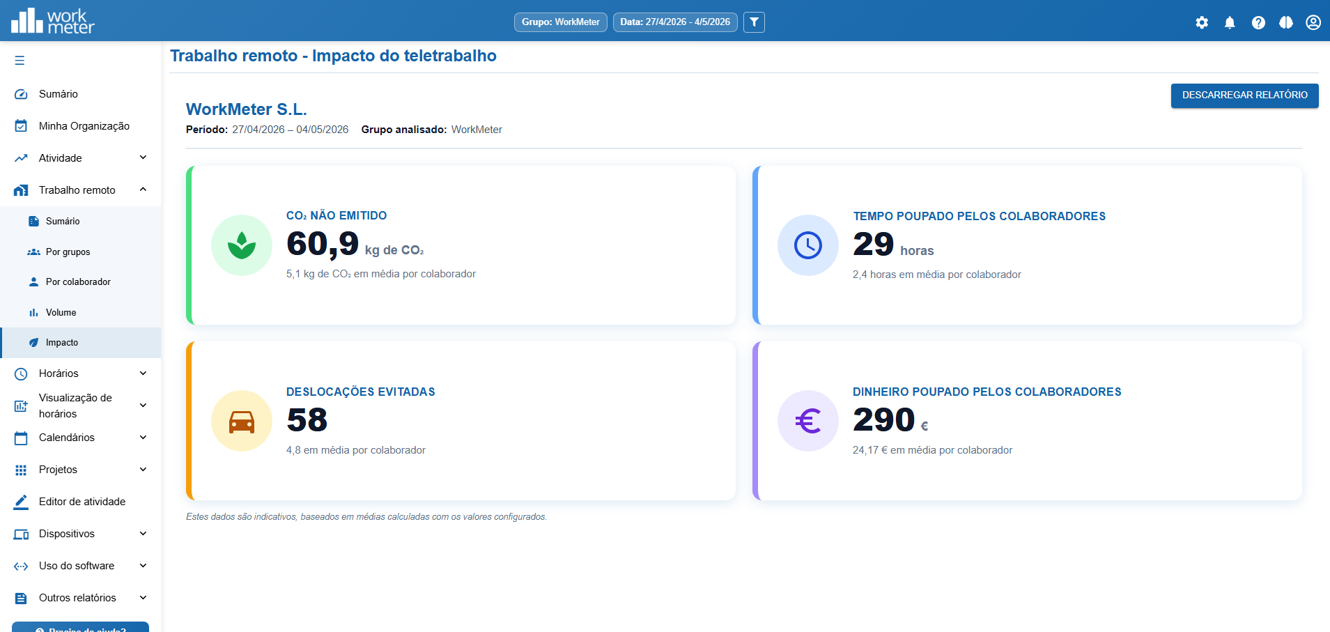This screenshot has width=1330, height=632.
Task: Expand the Horários menu chevron
Action: tap(143, 373)
